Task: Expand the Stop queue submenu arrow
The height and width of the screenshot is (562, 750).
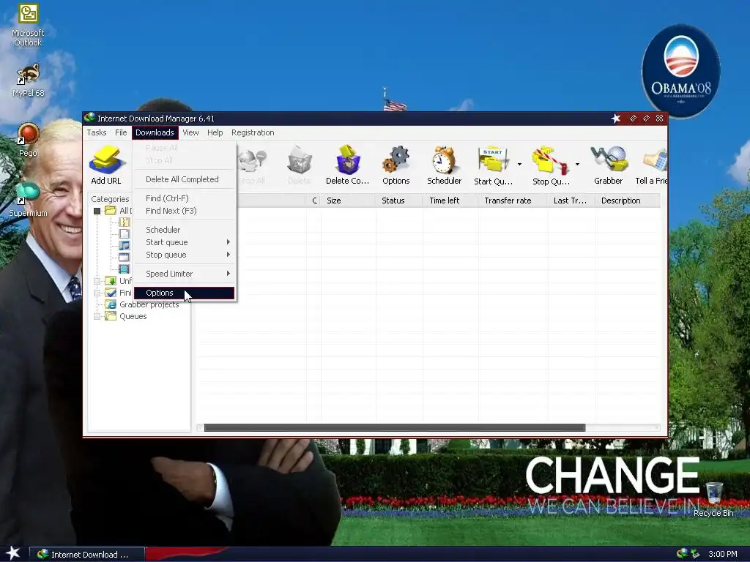Action: (229, 255)
